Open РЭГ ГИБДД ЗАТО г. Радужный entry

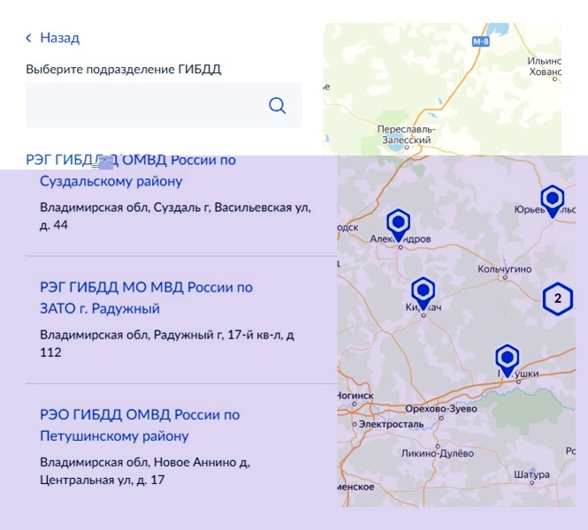click(x=146, y=298)
